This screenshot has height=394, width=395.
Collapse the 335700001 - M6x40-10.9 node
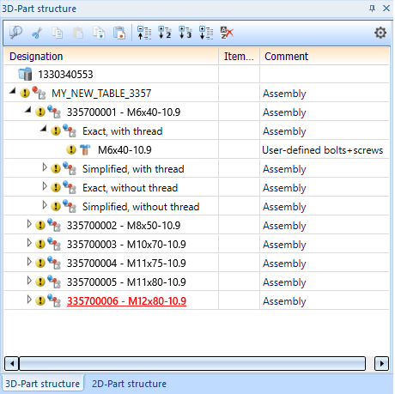pos(27,110)
